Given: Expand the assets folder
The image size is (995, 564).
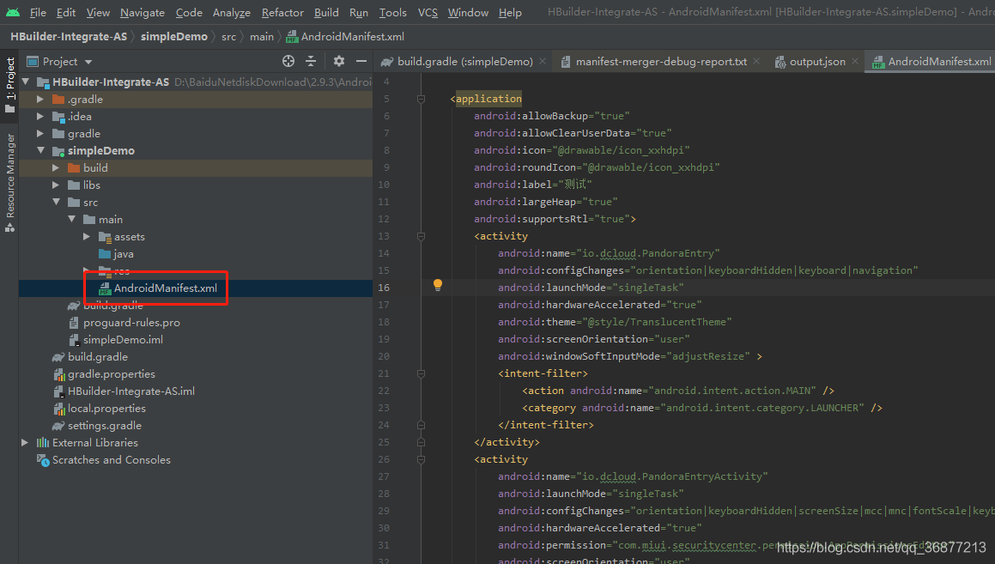Looking at the screenshot, I should (85, 236).
